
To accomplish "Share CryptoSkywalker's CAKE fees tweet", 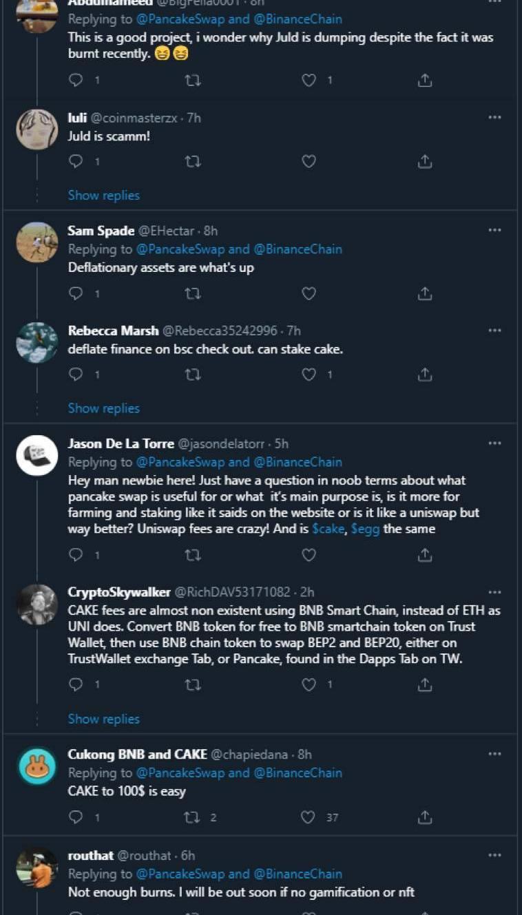I will point(425,684).
